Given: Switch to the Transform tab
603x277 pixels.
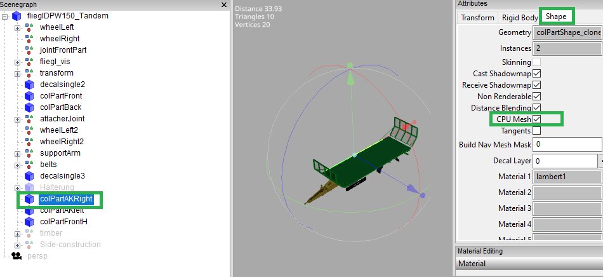Looking at the screenshot, I should [x=477, y=17].
